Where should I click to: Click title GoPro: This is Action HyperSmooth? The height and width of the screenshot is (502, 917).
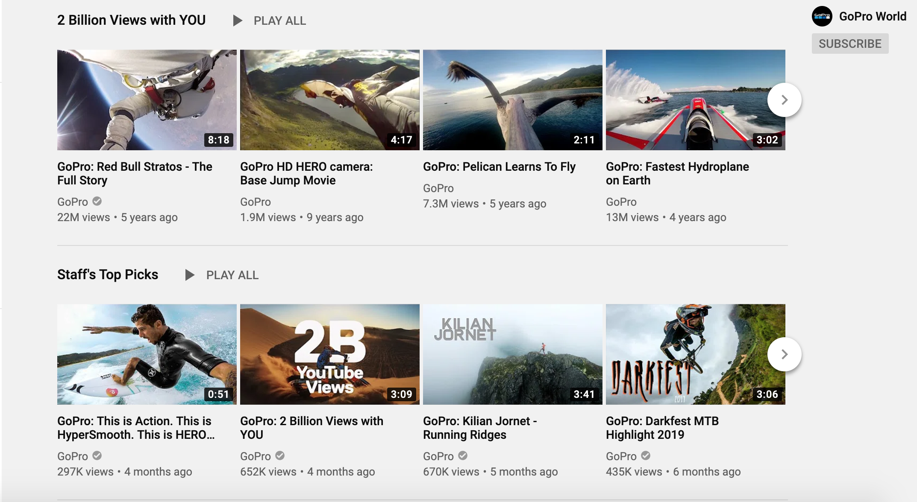pyautogui.click(x=136, y=428)
